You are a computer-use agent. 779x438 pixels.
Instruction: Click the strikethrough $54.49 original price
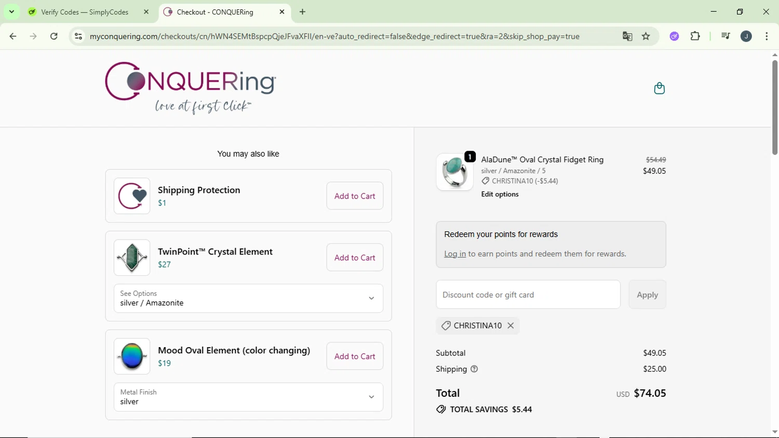[656, 160]
